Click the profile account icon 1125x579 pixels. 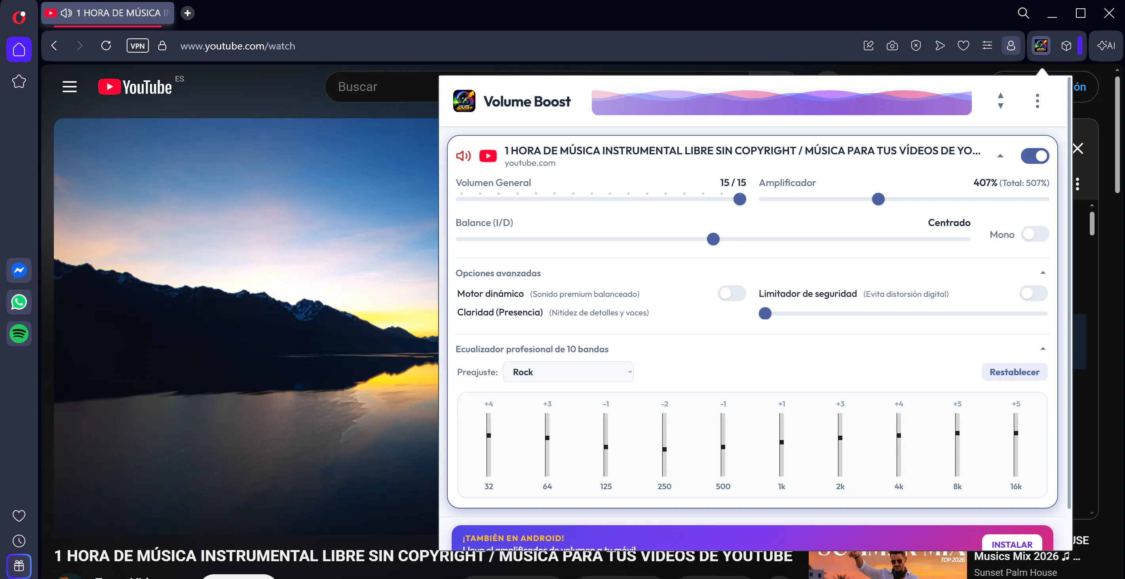pos(1011,46)
